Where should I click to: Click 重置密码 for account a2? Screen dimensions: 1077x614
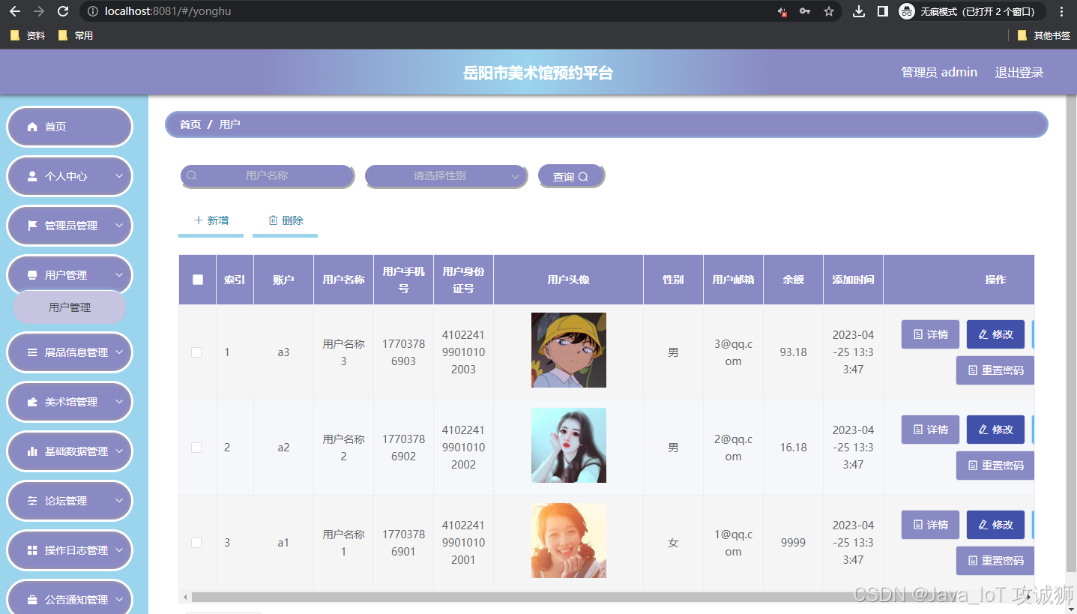[995, 466]
